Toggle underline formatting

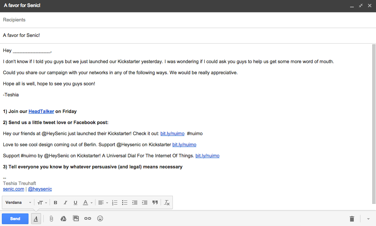click(75, 203)
